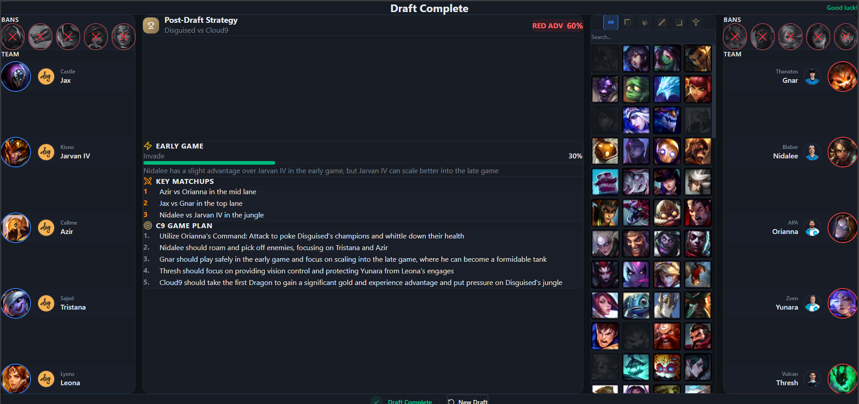This screenshot has height=404, width=859.
Task: Select the All champions filter
Action: pos(610,22)
